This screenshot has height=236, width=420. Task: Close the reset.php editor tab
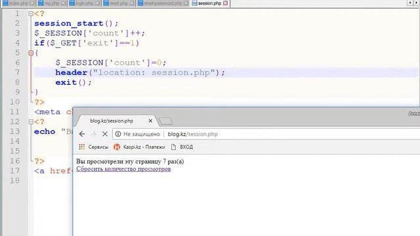(x=132, y=3)
